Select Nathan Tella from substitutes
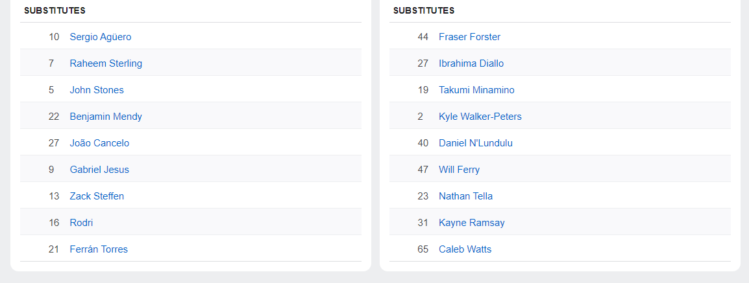The width and height of the screenshot is (749, 283). point(465,196)
